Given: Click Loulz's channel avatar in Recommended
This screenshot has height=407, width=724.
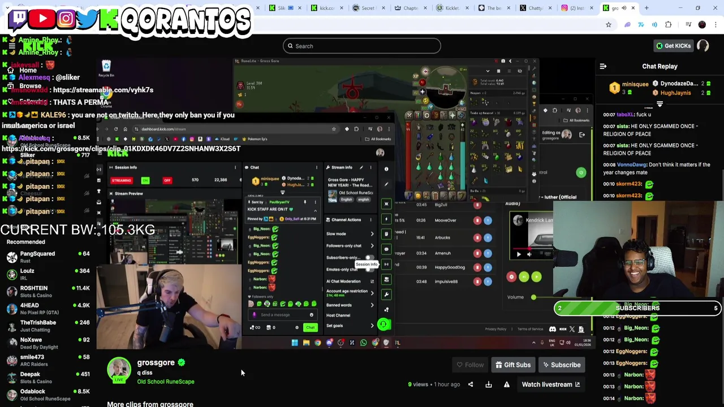Looking at the screenshot, I should (12, 274).
